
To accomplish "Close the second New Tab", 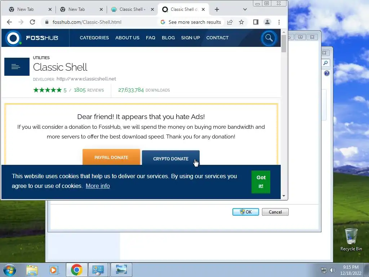I will pos(101,9).
